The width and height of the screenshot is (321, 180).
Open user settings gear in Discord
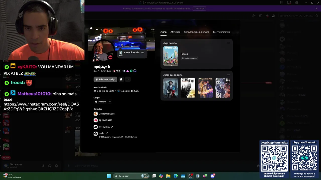[x=56, y=166]
